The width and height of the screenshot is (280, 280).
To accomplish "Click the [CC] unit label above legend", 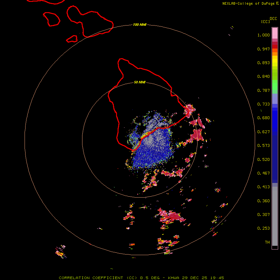I will click(265, 21).
